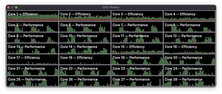The width and height of the screenshot is (222, 94).
Task: Click the Core 19 Performance graph
Action: (137, 59)
